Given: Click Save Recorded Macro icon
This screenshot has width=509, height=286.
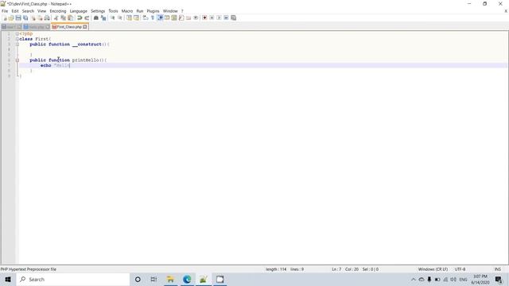Looking at the screenshot, I should [233, 17].
